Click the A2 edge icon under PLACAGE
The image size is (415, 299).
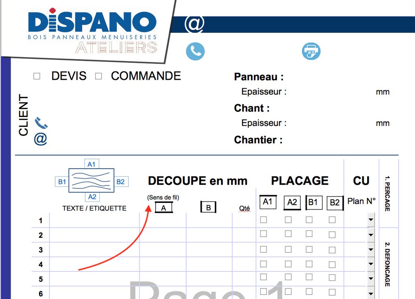pyautogui.click(x=292, y=203)
